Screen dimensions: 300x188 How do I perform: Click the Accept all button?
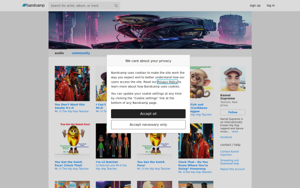(x=148, y=114)
